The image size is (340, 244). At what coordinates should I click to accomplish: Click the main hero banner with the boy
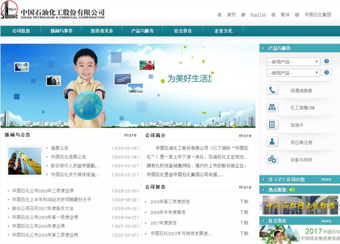pos(128,86)
